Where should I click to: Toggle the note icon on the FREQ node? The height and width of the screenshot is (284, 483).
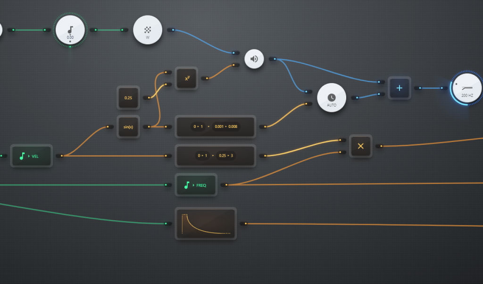[187, 185]
